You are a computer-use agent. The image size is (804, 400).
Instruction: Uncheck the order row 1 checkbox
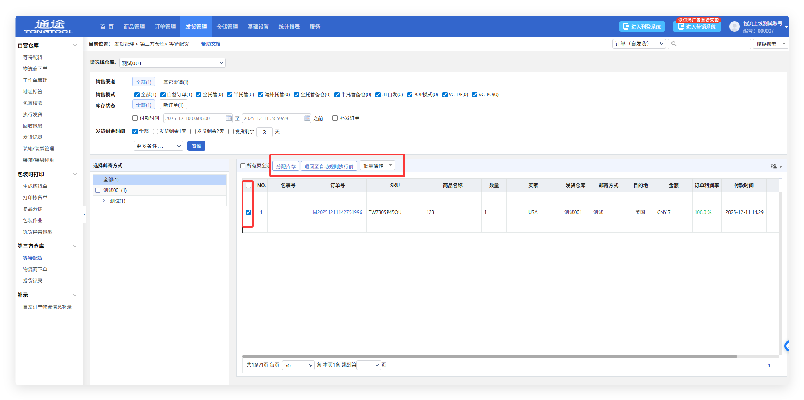click(x=248, y=212)
